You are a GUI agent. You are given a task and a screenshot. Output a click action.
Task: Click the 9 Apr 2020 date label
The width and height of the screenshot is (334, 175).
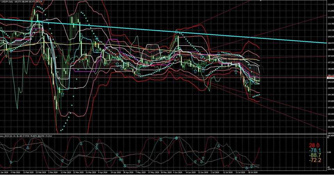(103, 172)
